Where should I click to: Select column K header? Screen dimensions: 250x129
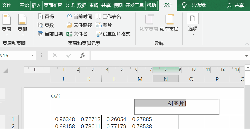point(89,79)
